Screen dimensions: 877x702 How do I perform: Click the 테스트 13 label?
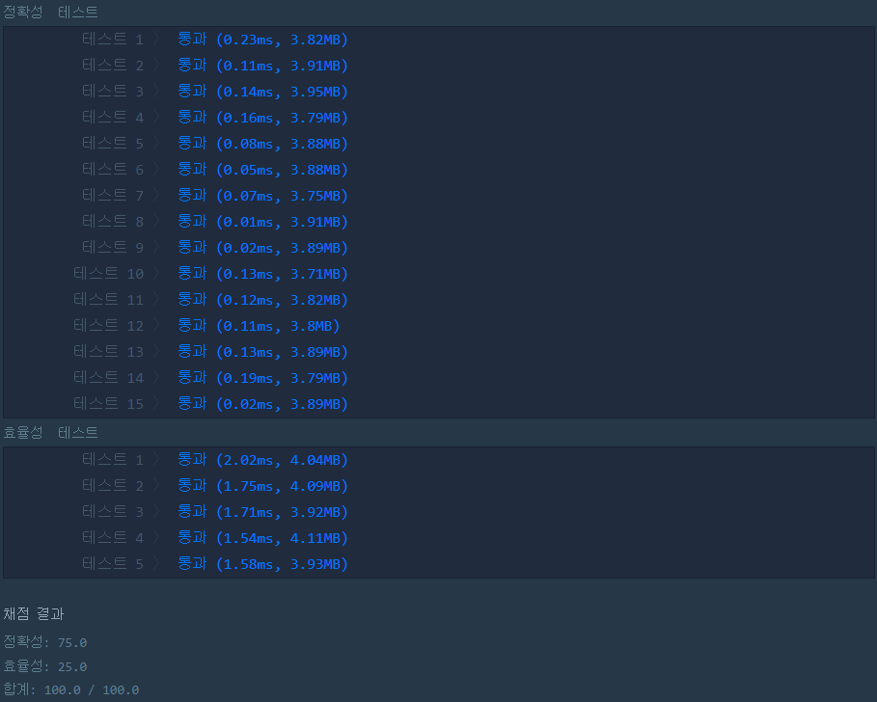click(x=108, y=352)
